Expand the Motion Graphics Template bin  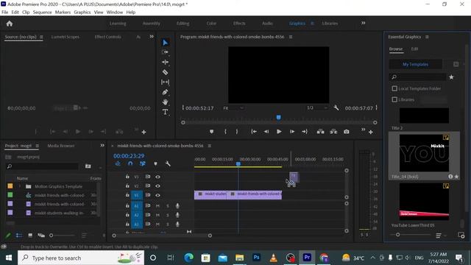[x=20, y=186]
